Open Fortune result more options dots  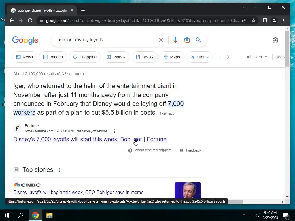[x=115, y=131]
